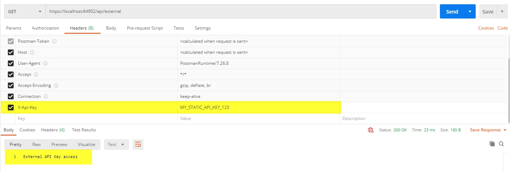
Task: Click the 165 B size value
Action: point(455,130)
